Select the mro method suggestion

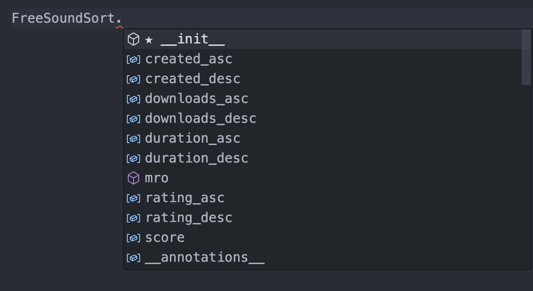coord(322,178)
